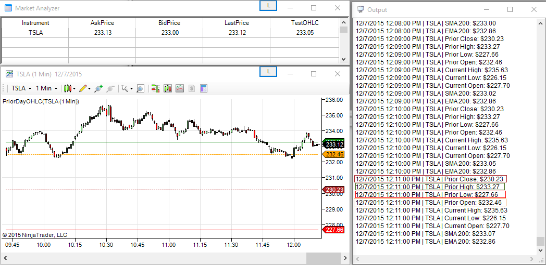
Task: Select 12:11:00 PM SMA 200 $233.07 output line
Action: coord(425,234)
